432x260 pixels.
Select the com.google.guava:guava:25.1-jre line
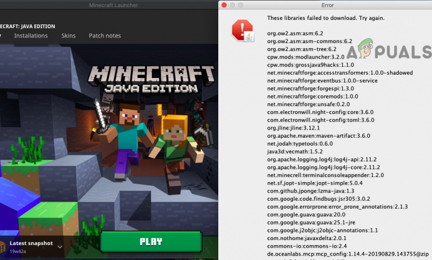click(x=311, y=222)
